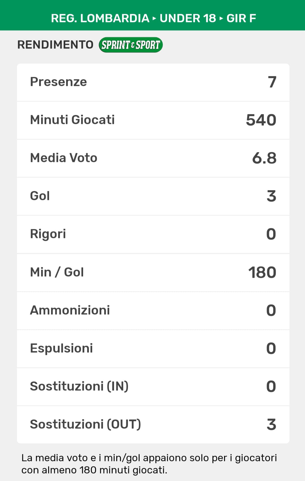Select the UNDER 18 breadcrumb
The height and width of the screenshot is (481, 305).
(x=188, y=18)
